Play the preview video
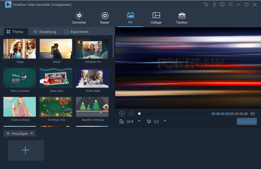Screen dimensions: 261x169 tap(122, 114)
